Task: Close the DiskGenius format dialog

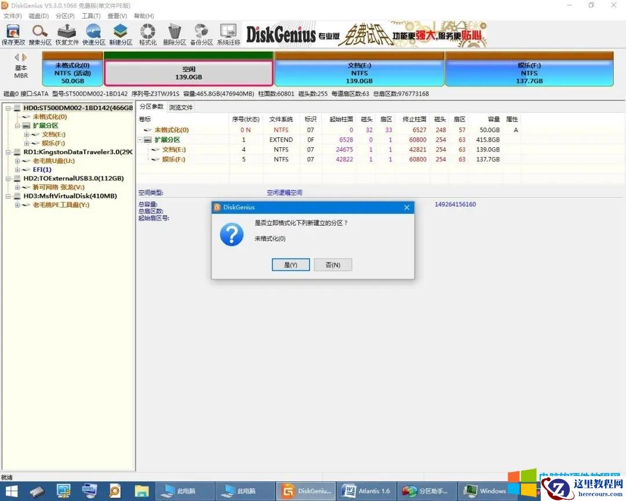Action: coord(407,208)
